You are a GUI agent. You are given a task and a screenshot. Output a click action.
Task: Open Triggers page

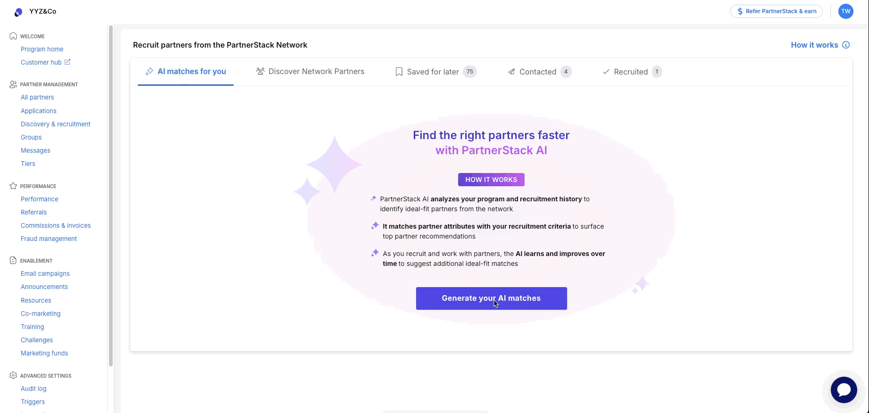[33, 402]
